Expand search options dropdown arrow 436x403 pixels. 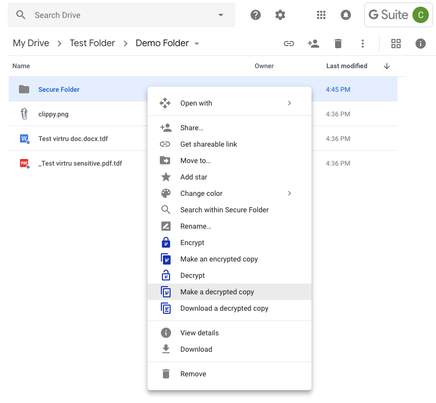221,15
